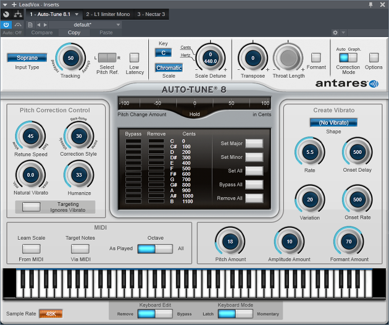Toggle Bypass for note C#
The width and height of the screenshot is (389, 325).
tap(133, 146)
